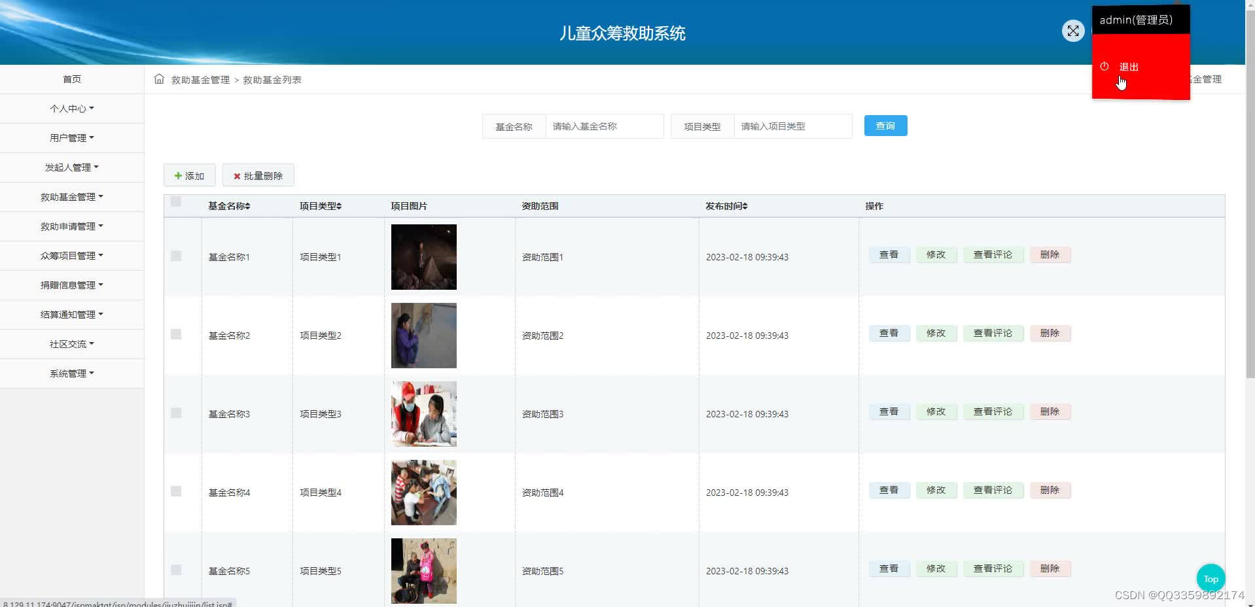Open the project image thumbnail for 基金名称5
1255x607 pixels.
click(x=424, y=571)
